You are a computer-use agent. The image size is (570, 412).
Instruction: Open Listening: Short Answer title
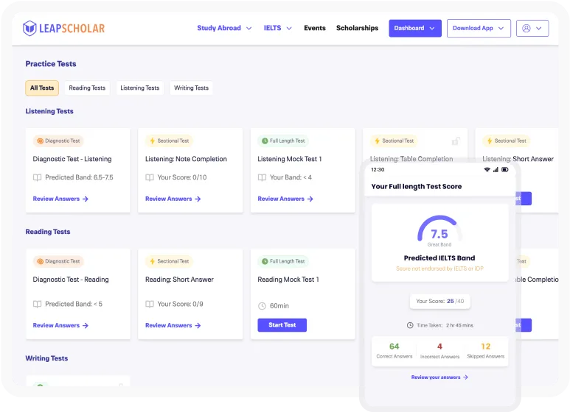[518, 159]
